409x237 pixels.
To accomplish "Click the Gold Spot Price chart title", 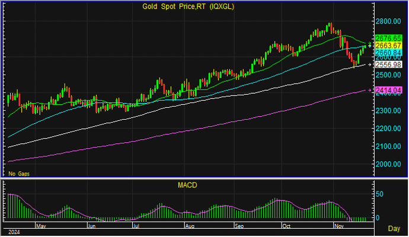I will pyautogui.click(x=187, y=7).
